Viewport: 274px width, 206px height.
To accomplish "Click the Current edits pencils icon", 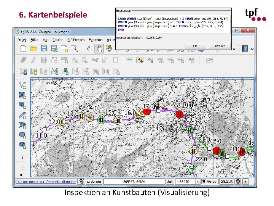I will (x=23, y=60).
